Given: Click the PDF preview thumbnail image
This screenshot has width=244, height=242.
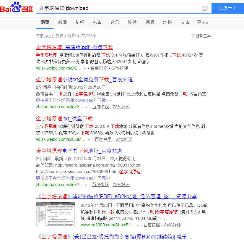Looking at the screenshot, I should [x=56, y=214].
